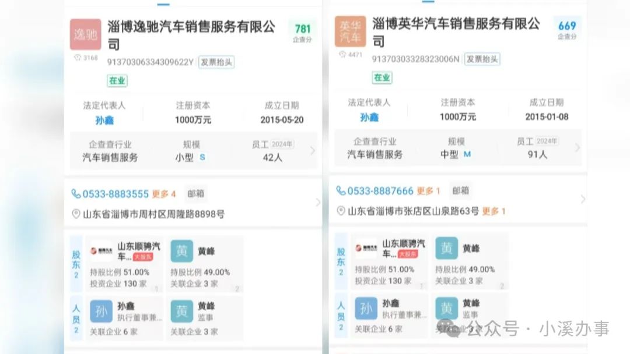Open legal representative 孙鑫 for 逸驰 company
The image size is (630, 354).
(x=104, y=121)
